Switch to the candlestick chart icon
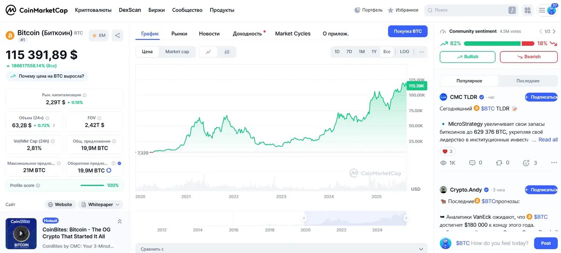 point(227,52)
